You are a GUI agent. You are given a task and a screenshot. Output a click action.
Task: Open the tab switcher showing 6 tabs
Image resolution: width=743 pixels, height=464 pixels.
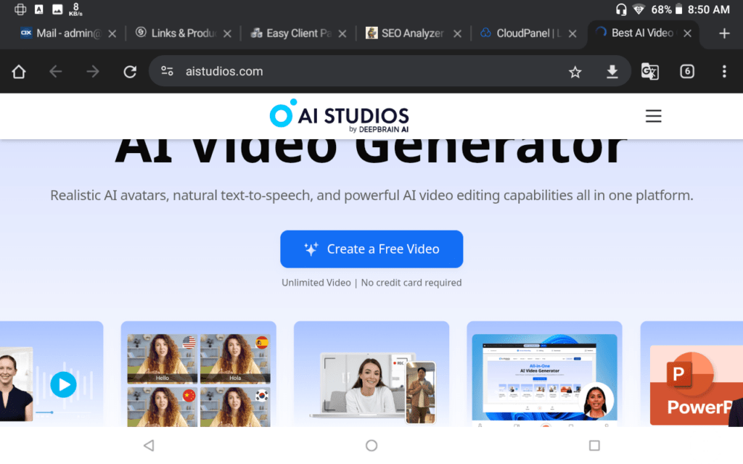coord(687,72)
